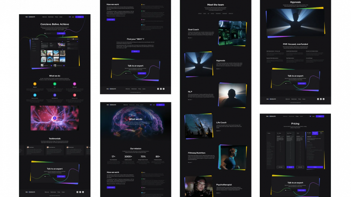Click Login in the home page header

click(x=73, y=17)
